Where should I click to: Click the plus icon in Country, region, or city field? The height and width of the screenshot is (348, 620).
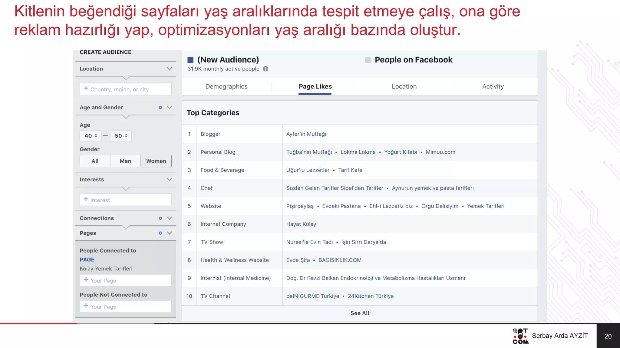click(x=86, y=89)
